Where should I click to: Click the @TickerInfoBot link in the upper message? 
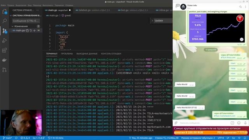[x=232, y=55]
